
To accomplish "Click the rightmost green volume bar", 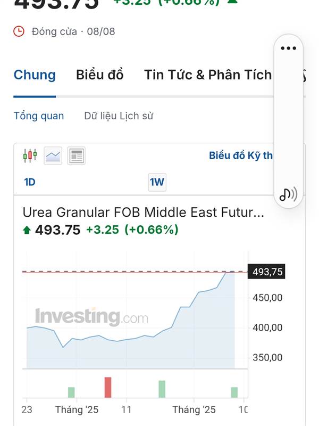I will [234, 392].
